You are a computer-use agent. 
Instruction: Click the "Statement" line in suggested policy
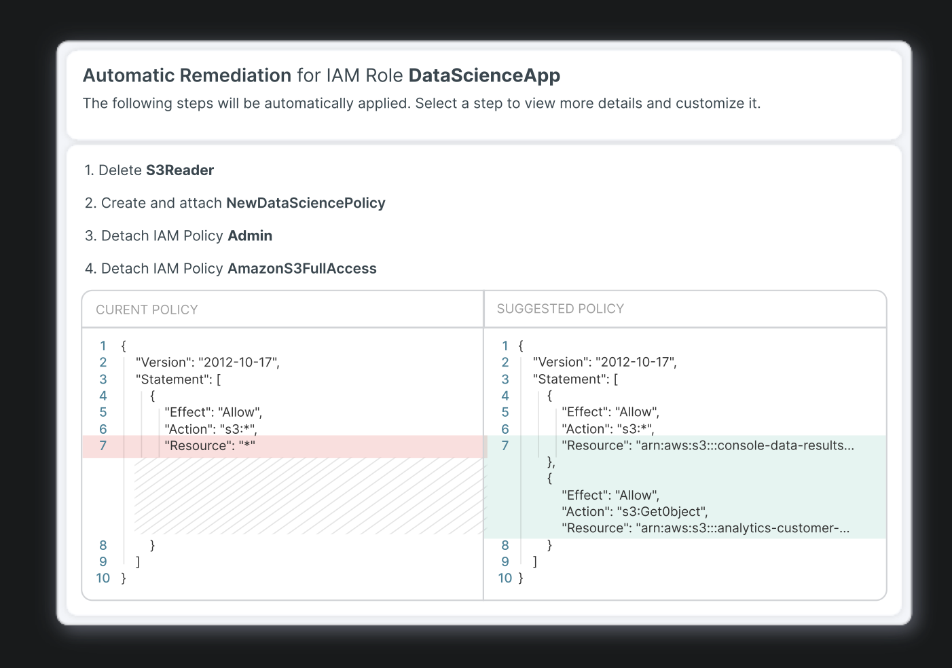(575, 379)
